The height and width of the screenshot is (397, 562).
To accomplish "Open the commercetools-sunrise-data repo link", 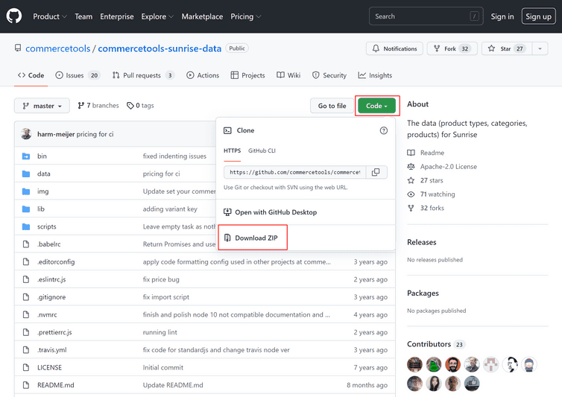I will point(160,48).
